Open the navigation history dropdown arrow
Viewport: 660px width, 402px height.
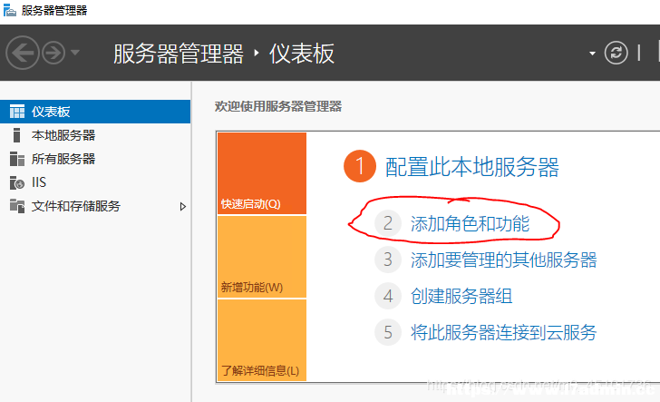(x=75, y=53)
